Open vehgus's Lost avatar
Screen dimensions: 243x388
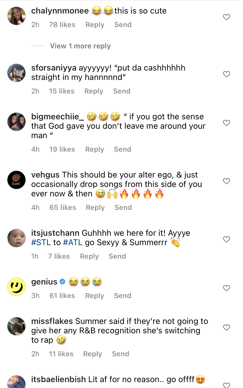pyautogui.click(x=16, y=180)
